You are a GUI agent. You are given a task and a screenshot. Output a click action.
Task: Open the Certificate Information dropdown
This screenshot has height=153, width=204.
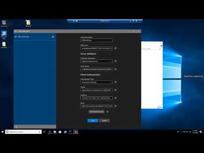tap(96, 61)
